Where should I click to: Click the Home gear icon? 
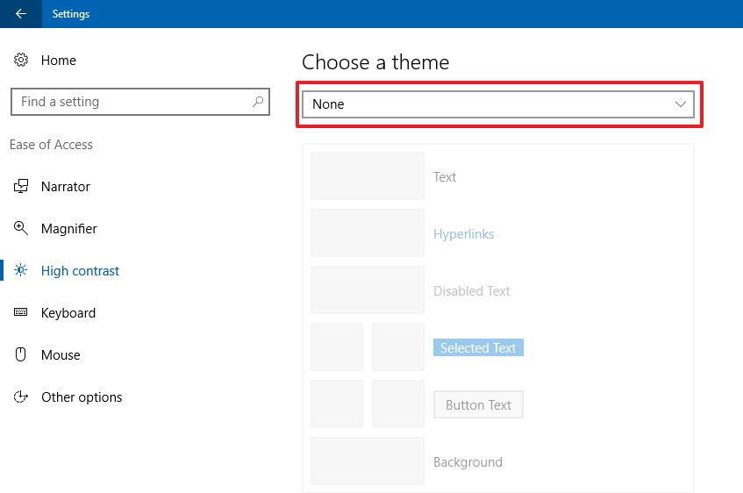pos(21,61)
